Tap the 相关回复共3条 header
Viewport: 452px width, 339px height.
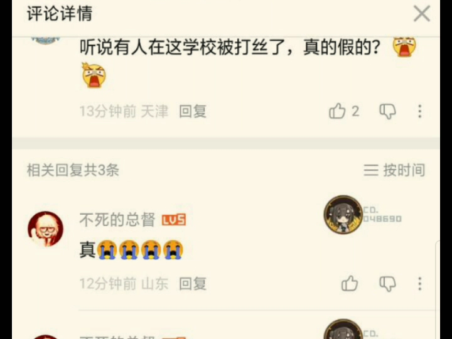coord(73,170)
